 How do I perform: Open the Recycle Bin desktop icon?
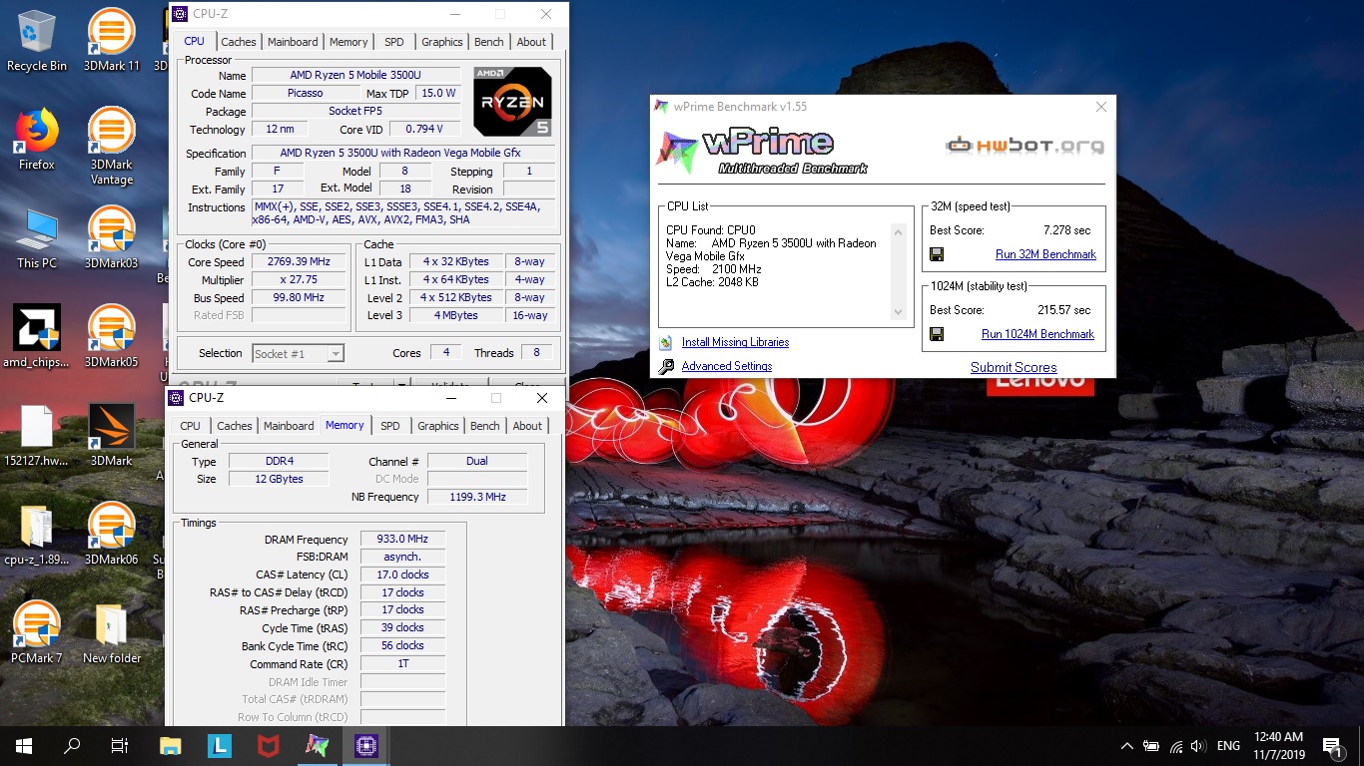click(x=37, y=40)
